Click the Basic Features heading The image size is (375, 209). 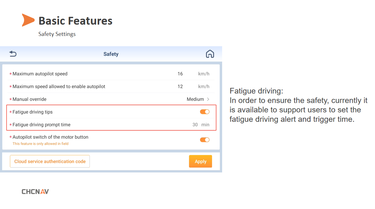(x=75, y=21)
